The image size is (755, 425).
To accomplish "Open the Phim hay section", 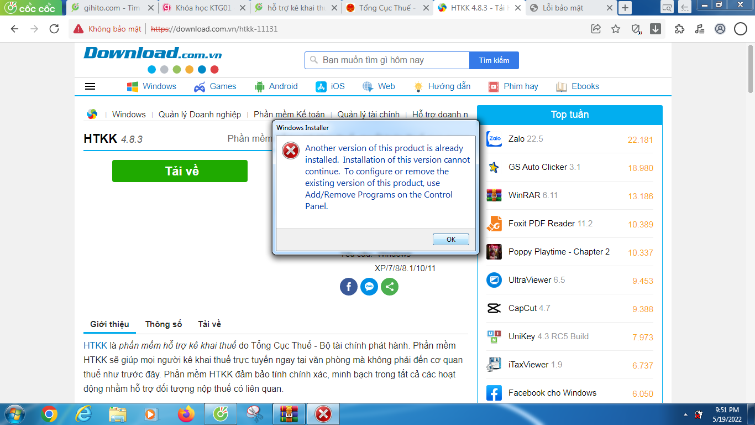I will click(x=513, y=86).
